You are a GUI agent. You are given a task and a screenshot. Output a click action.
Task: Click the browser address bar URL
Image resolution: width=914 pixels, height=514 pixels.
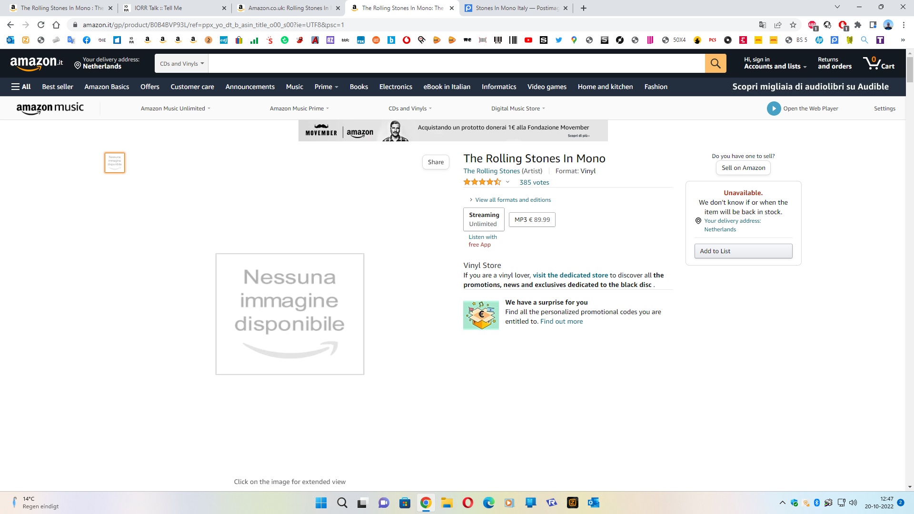pos(213,25)
